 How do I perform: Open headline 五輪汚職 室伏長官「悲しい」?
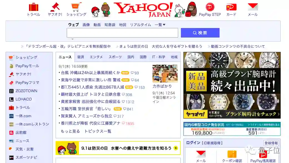86,109
